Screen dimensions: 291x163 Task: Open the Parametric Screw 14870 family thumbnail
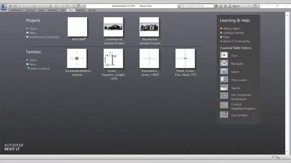pos(150,58)
